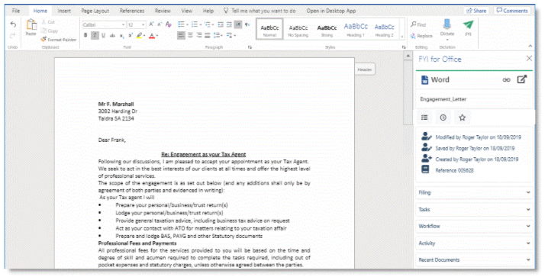This screenshot has width=548, height=277.
Task: Apply the No Spacing style
Action: click(298, 29)
